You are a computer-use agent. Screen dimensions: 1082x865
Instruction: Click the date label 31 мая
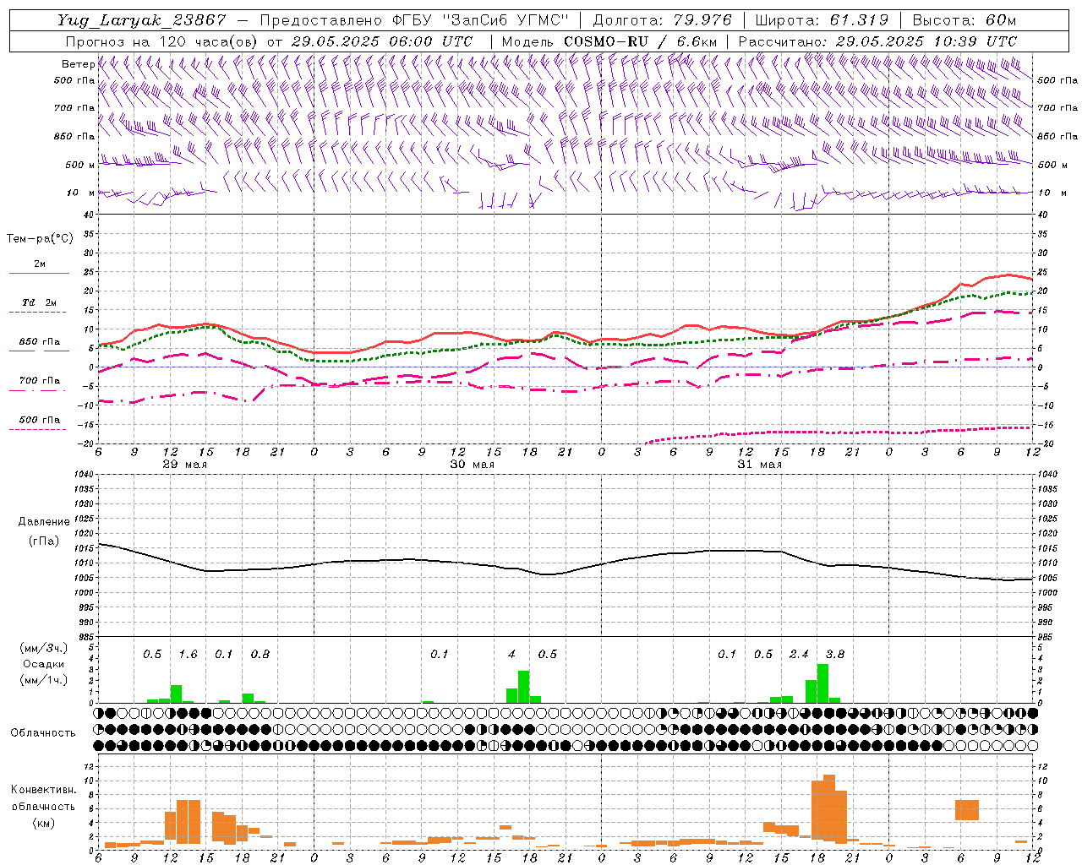coord(759,465)
